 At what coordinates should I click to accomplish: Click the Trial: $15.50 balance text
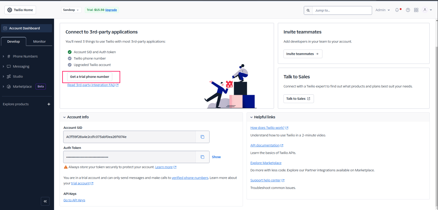(x=96, y=10)
